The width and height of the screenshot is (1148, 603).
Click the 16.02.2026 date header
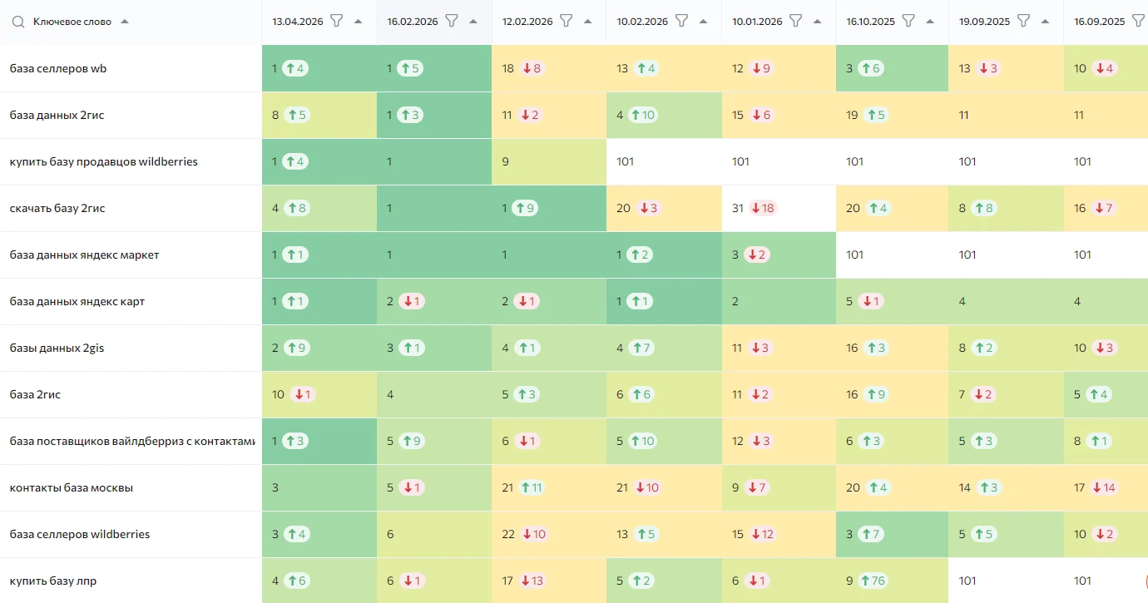tap(413, 22)
